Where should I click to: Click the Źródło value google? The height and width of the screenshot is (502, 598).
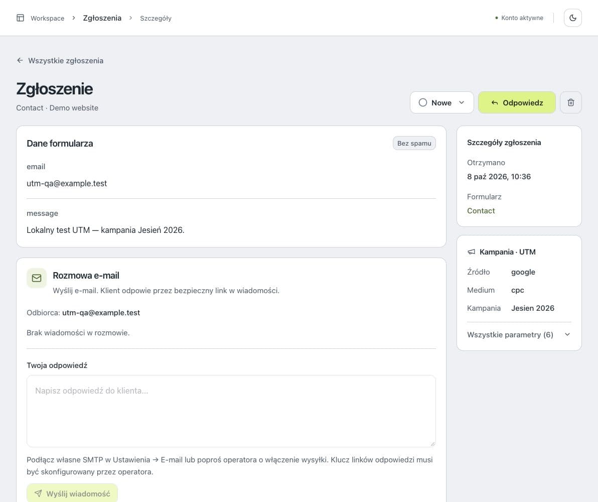click(x=523, y=272)
